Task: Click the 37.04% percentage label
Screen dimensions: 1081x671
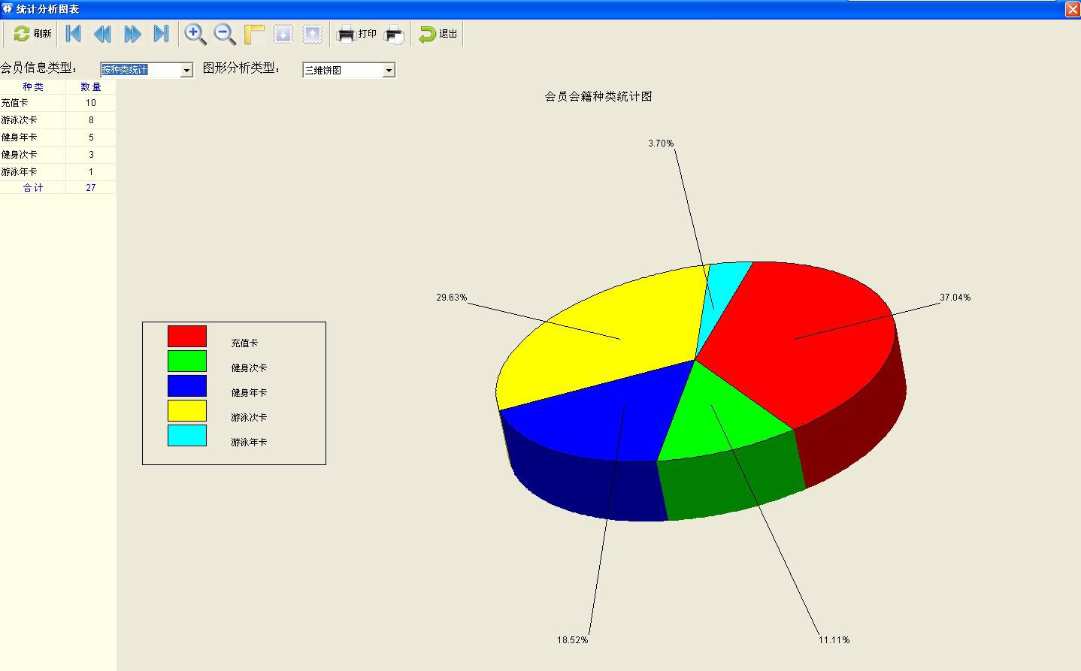Action: (955, 298)
